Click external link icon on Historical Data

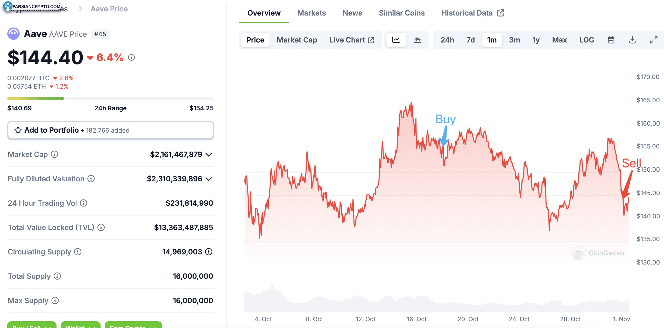click(x=500, y=13)
